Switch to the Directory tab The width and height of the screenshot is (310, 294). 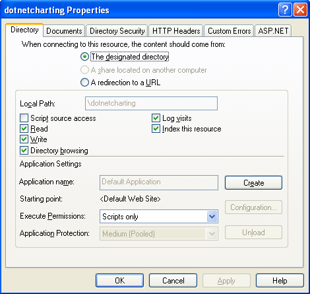point(24,30)
